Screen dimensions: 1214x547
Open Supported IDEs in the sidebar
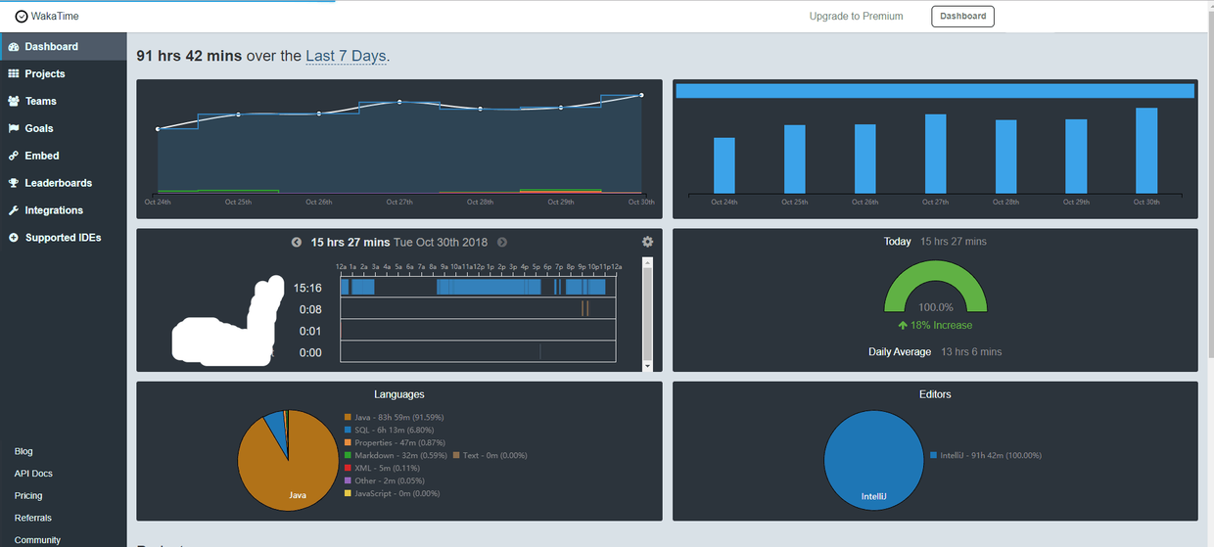pos(63,238)
